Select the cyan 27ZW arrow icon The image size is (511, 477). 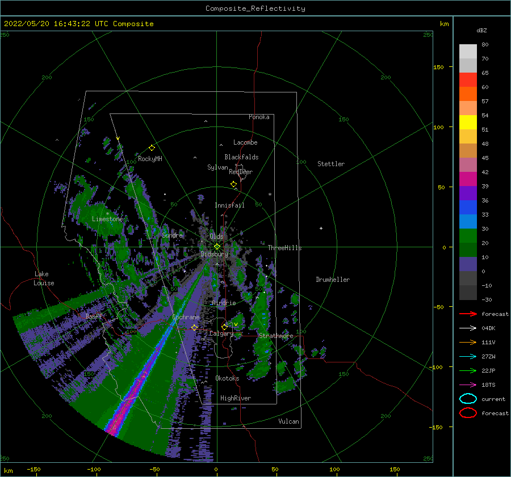(468, 357)
